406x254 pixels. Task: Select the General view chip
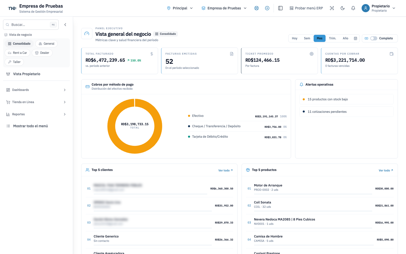pyautogui.click(x=46, y=44)
